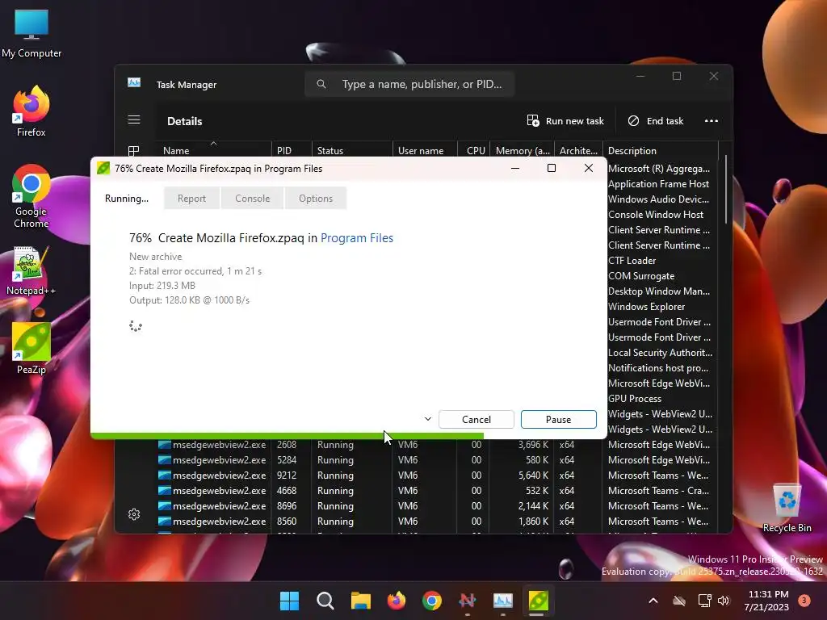The width and height of the screenshot is (827, 620).
Task: Sort by Status column header
Action: pos(352,150)
